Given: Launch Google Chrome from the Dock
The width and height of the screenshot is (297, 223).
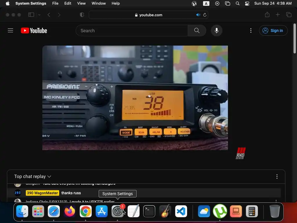Looking at the screenshot, I should tap(86, 211).
